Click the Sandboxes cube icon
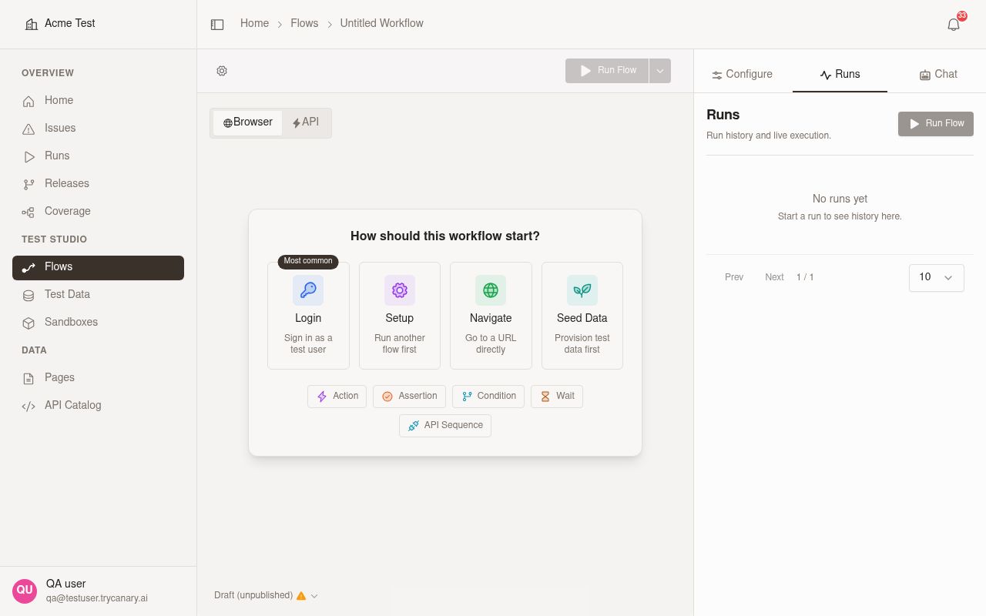Viewport: 986px width, 616px height. (x=29, y=323)
